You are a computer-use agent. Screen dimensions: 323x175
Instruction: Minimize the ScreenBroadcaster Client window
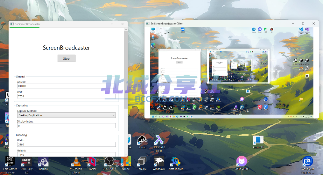(x=293, y=24)
